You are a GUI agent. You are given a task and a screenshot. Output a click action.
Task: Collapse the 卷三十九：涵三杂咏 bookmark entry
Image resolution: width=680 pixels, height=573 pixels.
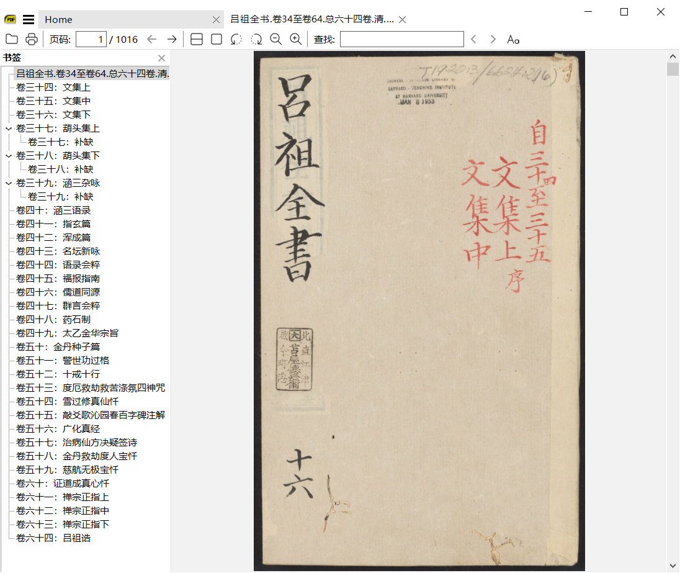point(8,183)
